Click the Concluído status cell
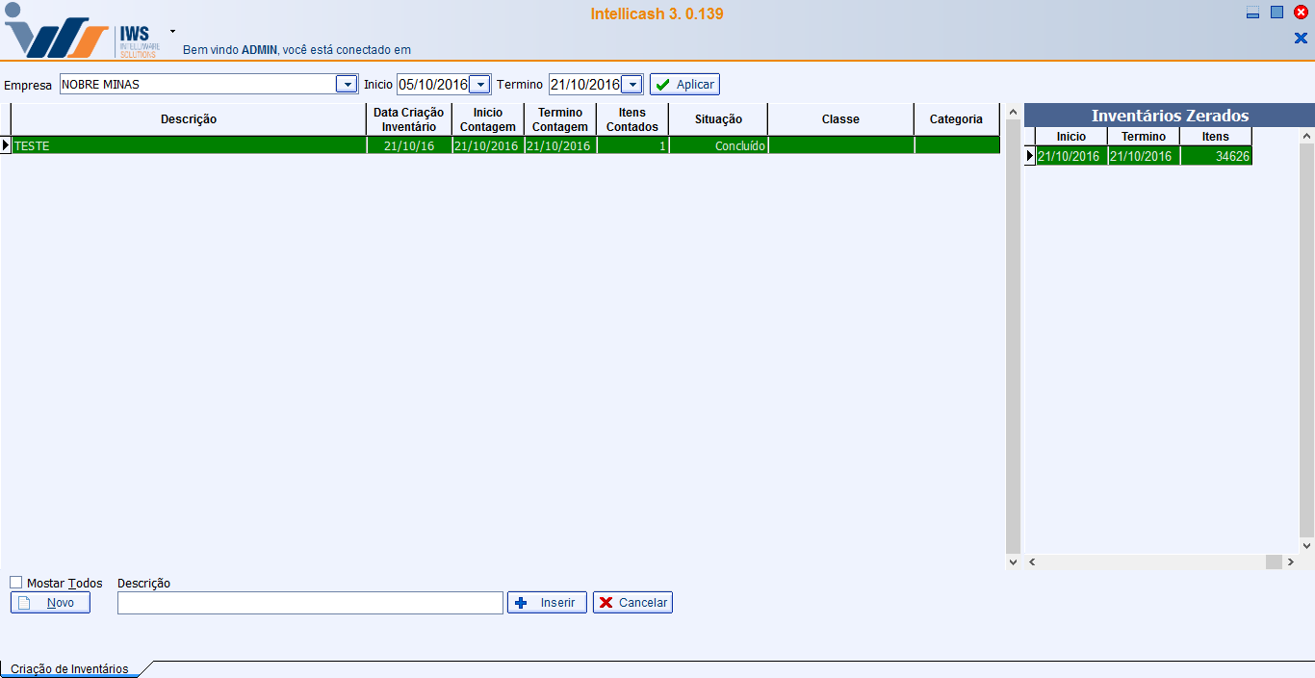 click(x=718, y=145)
